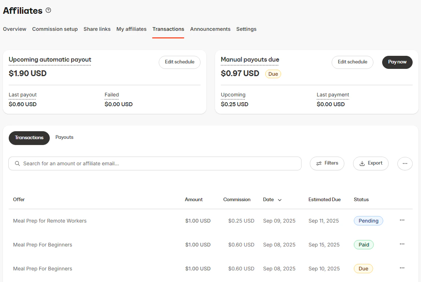Click the help icon beside Affiliates

48,11
